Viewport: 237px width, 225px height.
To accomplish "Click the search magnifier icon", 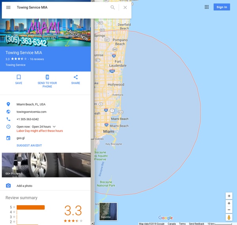I will click(x=113, y=8).
